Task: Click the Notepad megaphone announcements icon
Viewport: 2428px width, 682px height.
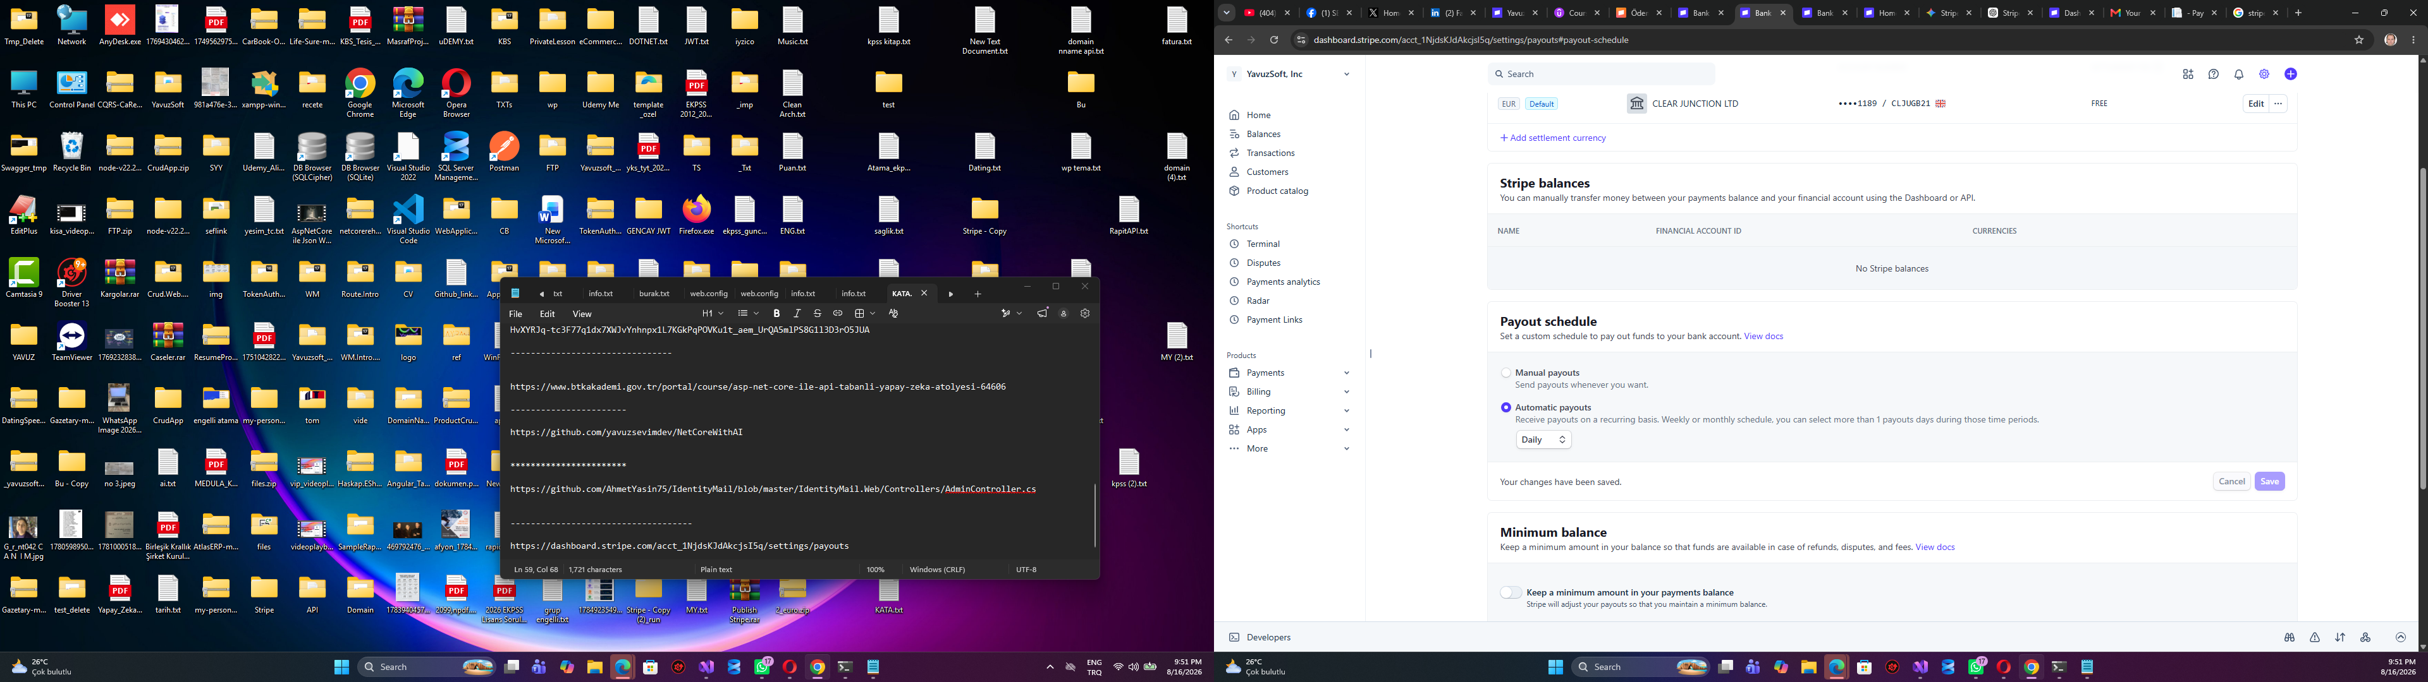Action: 1043,314
